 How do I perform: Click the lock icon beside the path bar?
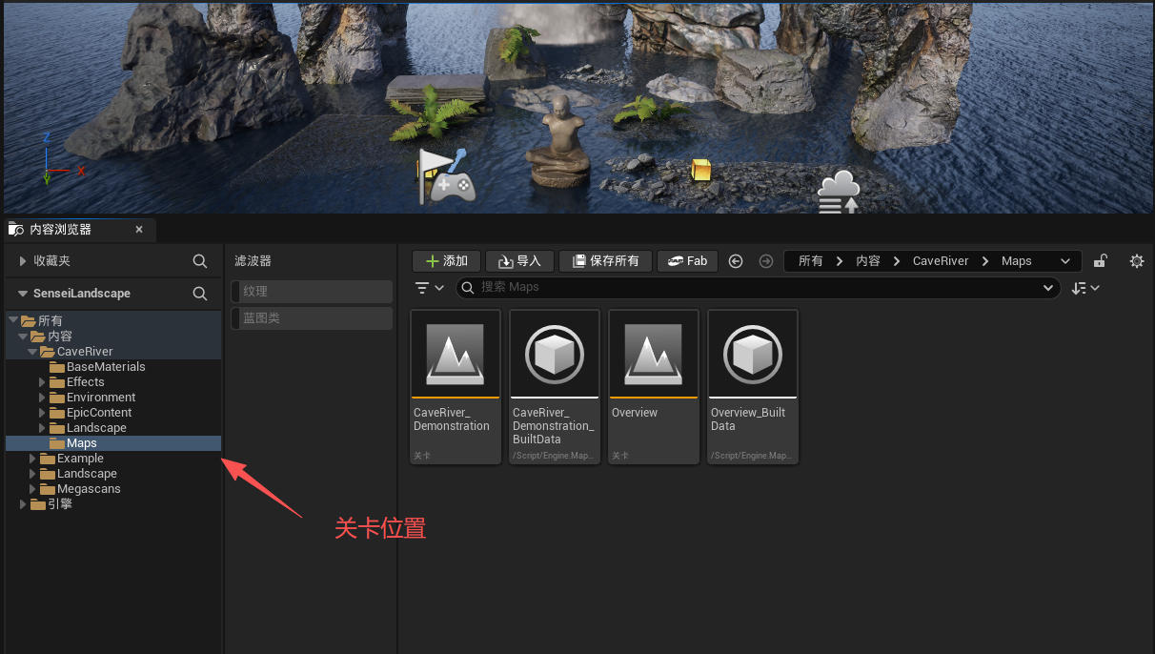coord(1101,261)
